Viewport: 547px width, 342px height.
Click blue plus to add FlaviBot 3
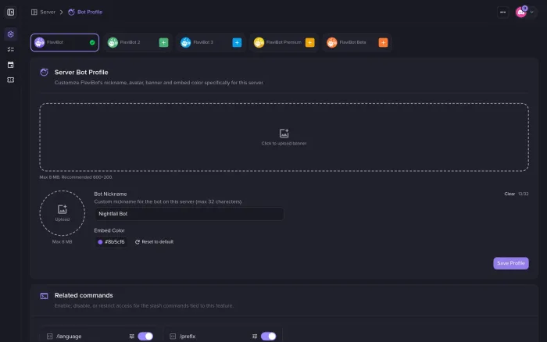coord(237,42)
